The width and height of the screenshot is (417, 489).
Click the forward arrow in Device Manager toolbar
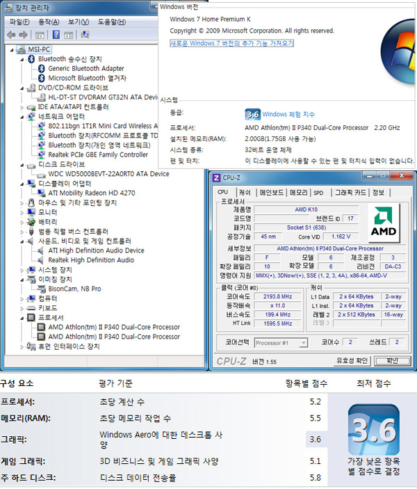click(24, 35)
